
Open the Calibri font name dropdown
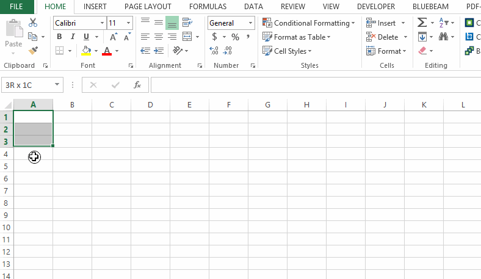click(101, 23)
